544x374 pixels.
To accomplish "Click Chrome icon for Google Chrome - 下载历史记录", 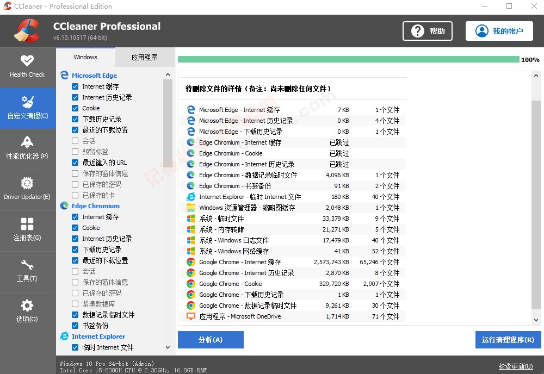I will click(x=191, y=295).
